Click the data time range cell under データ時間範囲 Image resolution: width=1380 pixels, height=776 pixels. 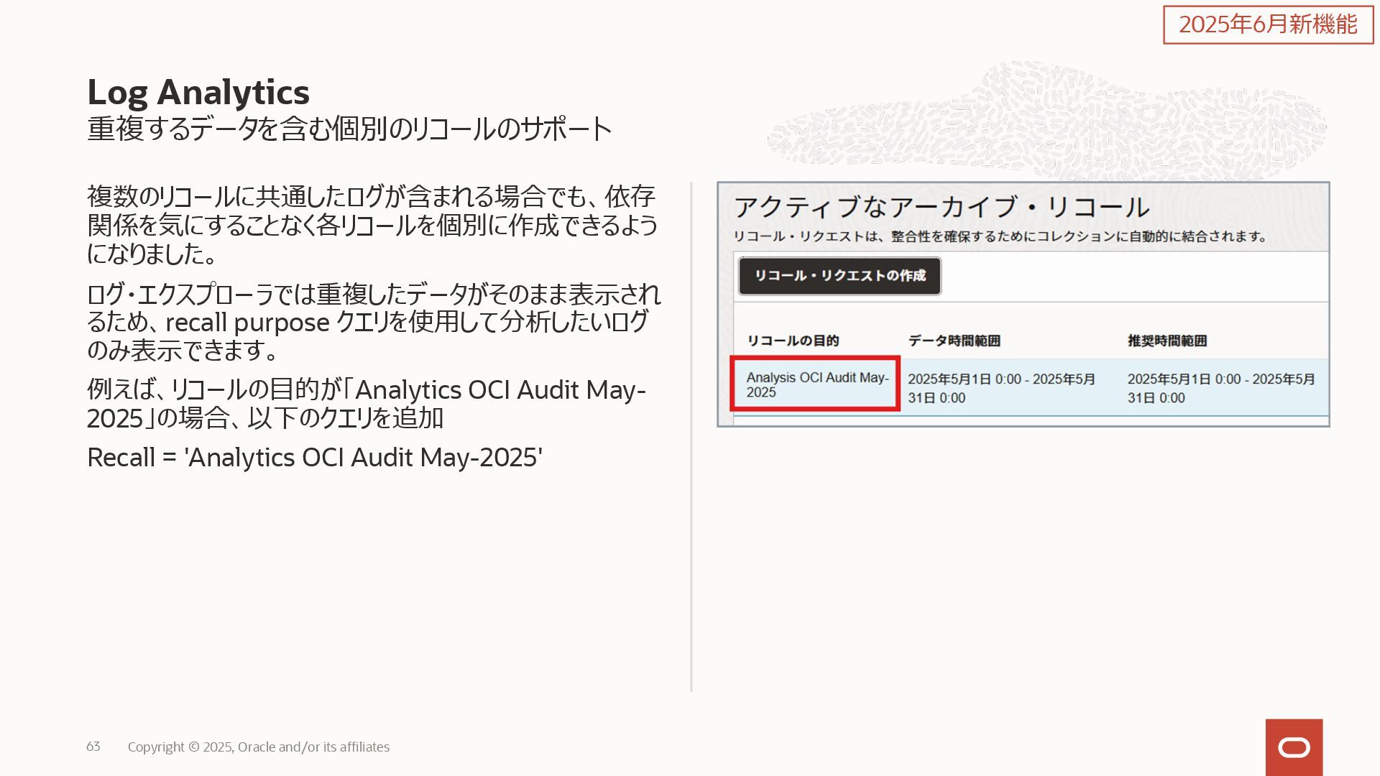pos(1001,388)
